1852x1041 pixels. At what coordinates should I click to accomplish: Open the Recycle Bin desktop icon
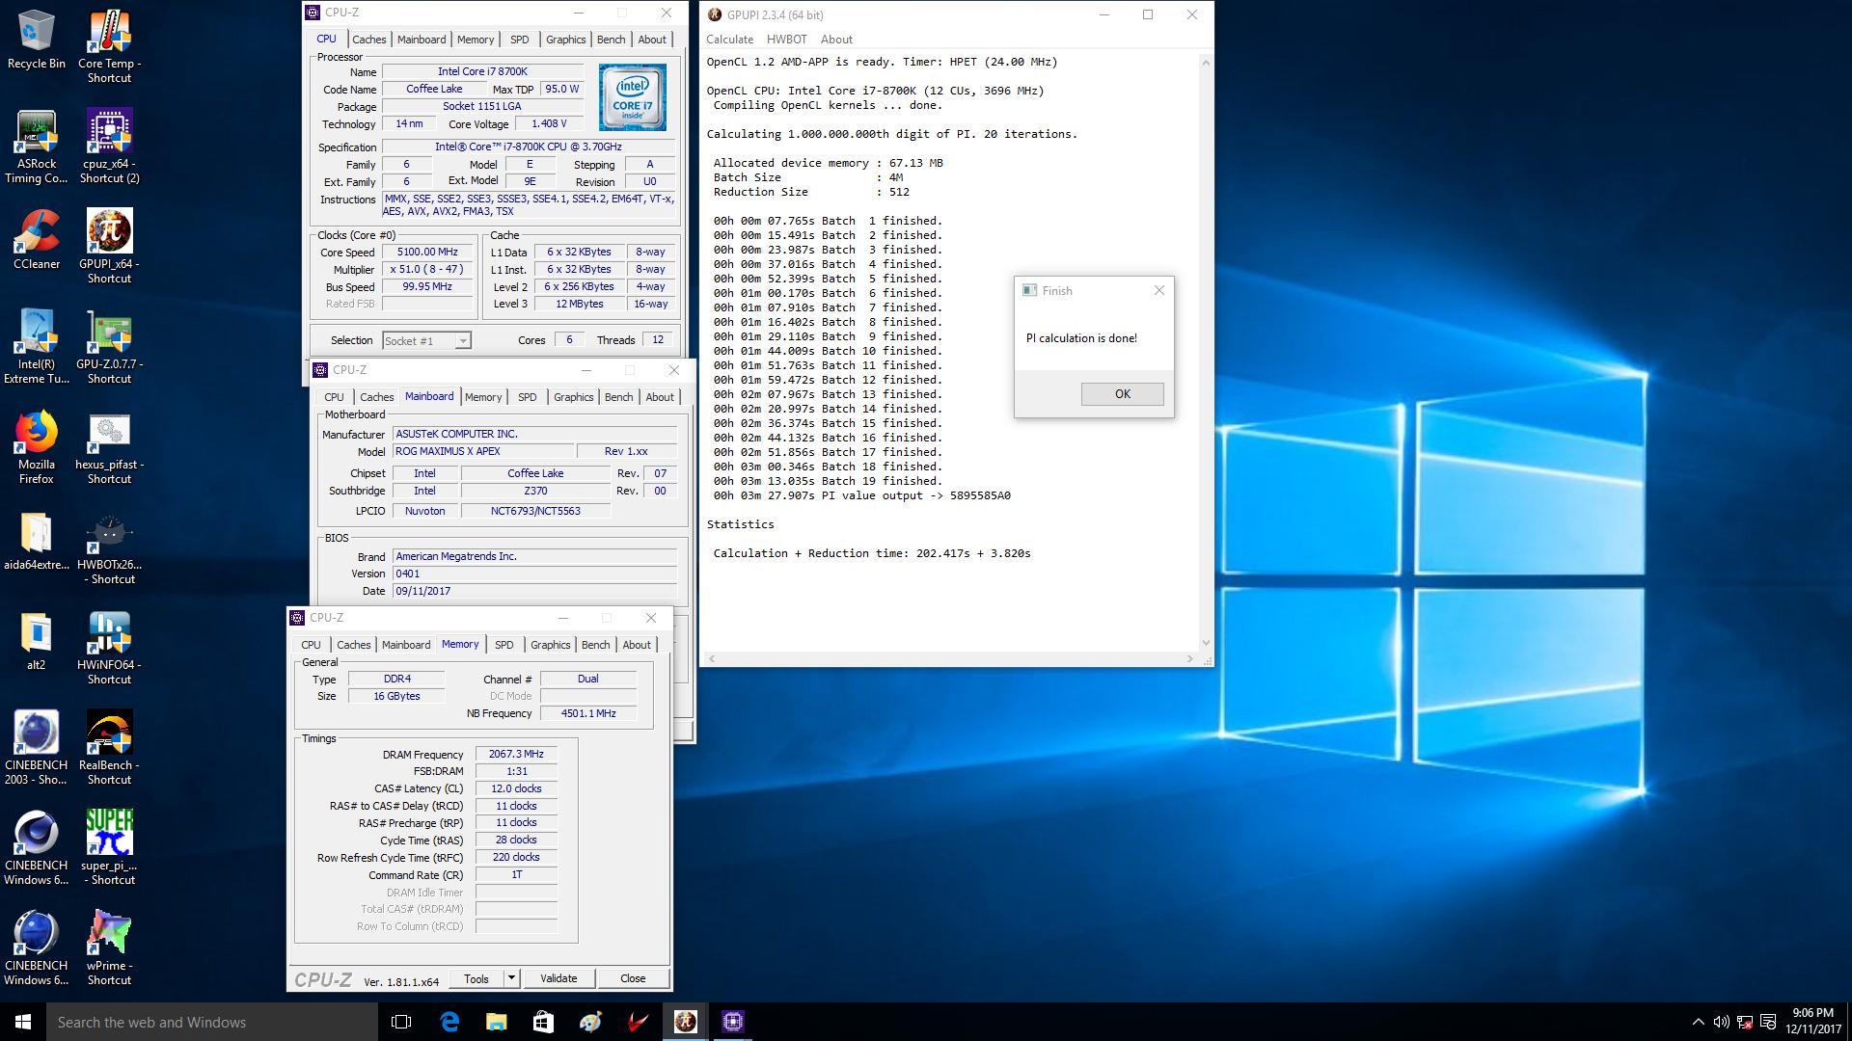point(37,39)
